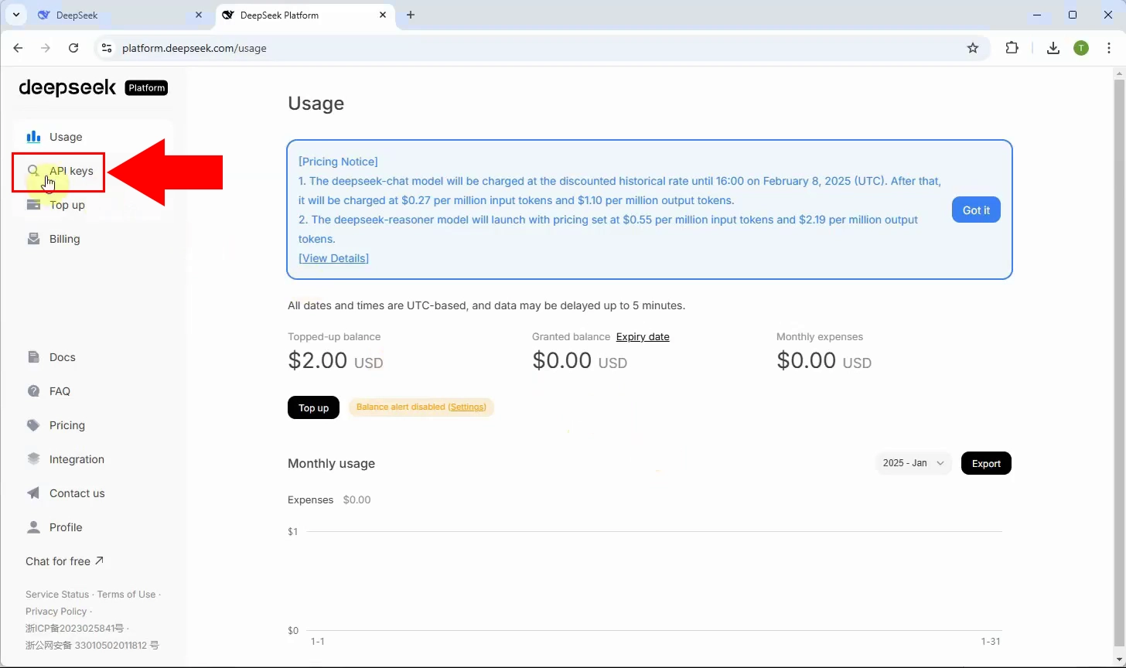1126x668 pixels.
Task: Open the Chrome profile avatar T
Action: point(1081,48)
